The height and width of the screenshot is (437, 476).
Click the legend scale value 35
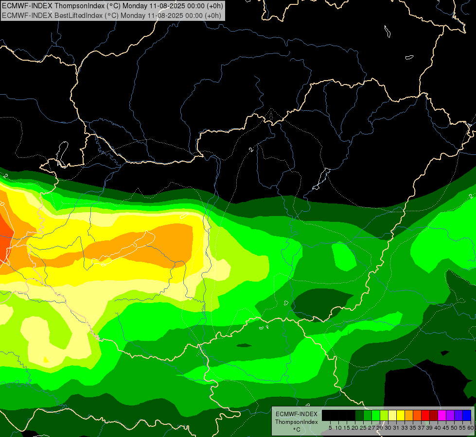click(413, 428)
